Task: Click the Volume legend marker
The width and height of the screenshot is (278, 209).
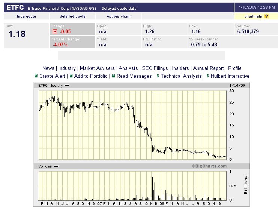Action: tap(56, 166)
